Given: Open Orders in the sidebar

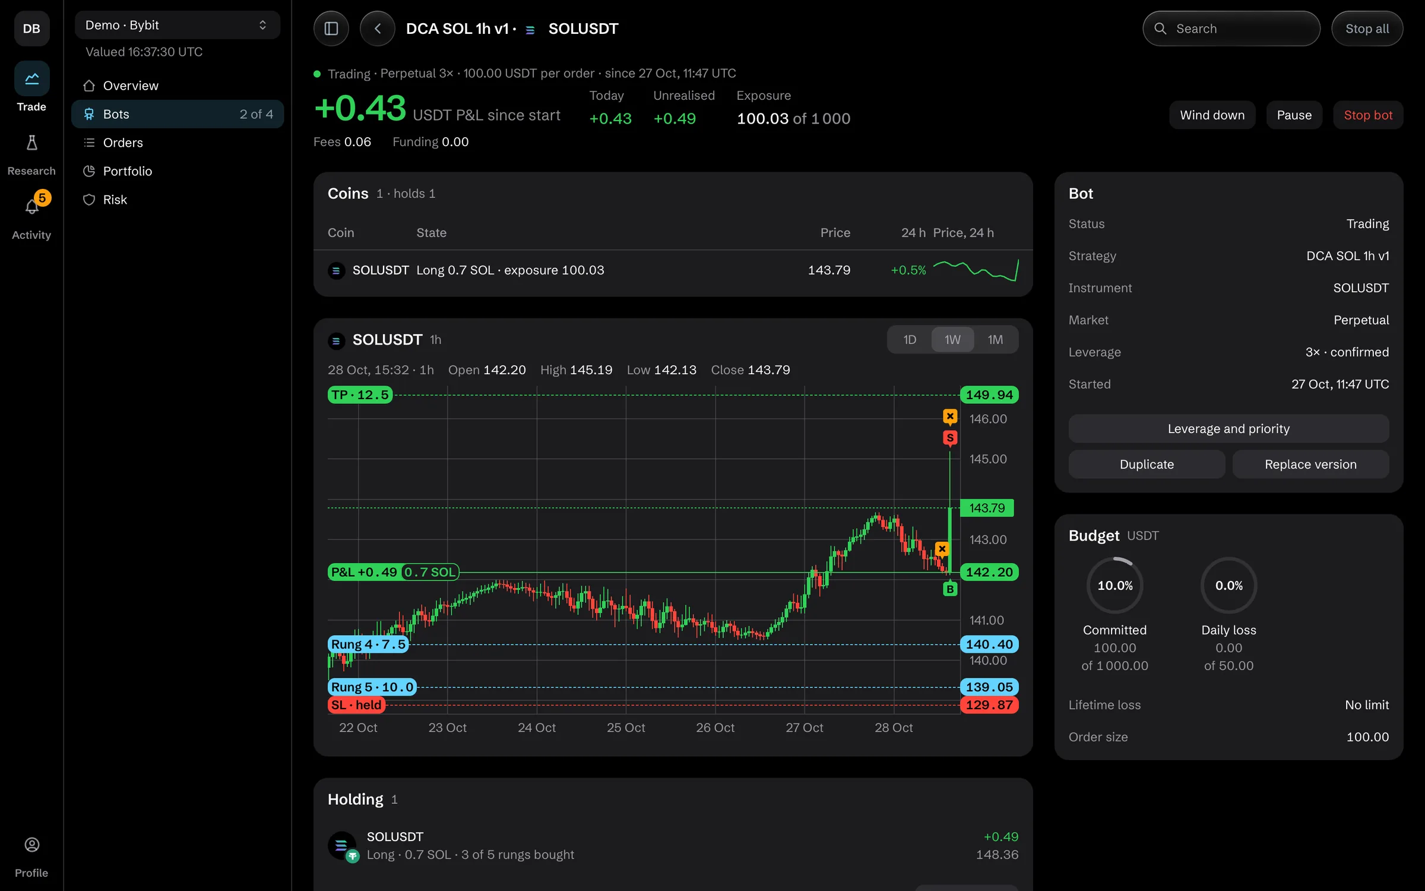Looking at the screenshot, I should point(178,143).
